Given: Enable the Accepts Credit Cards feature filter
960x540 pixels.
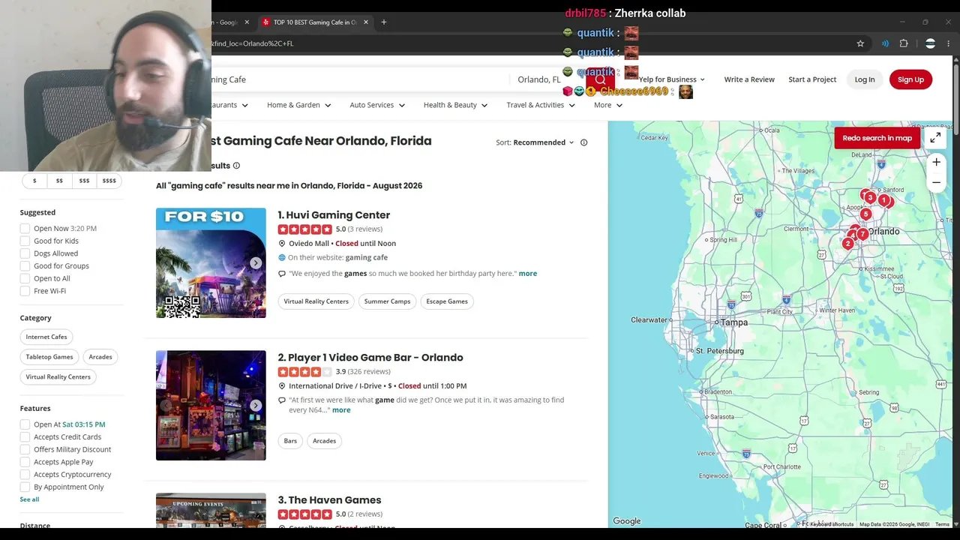Looking at the screenshot, I should 25,437.
